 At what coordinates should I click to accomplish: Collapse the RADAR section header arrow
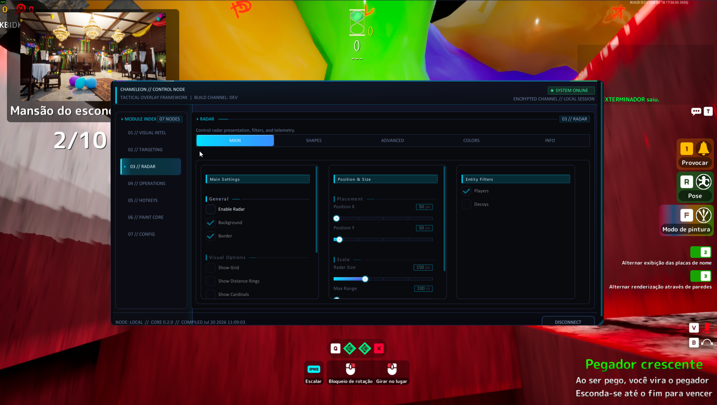(197, 119)
